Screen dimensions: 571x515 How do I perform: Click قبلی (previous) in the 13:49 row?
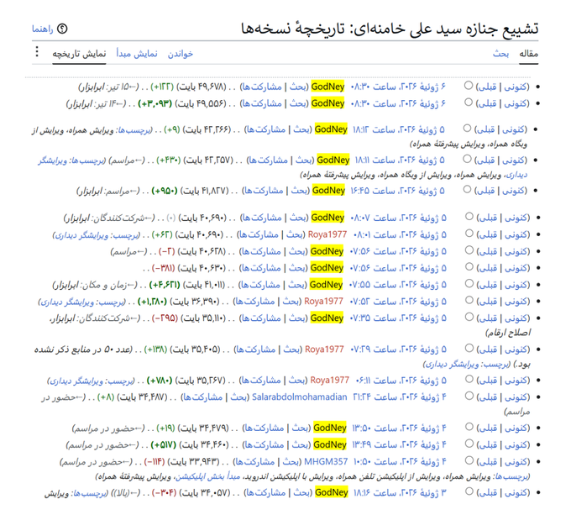click(x=489, y=444)
